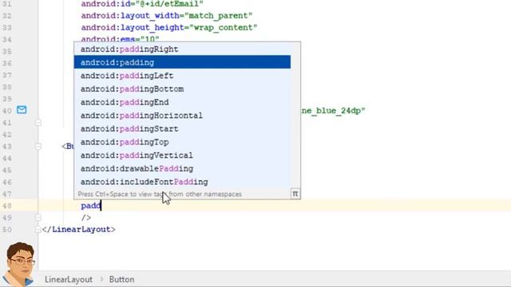This screenshot has width=511, height=287.
Task: Pick android:paddingTop suggestion
Action: (182, 142)
